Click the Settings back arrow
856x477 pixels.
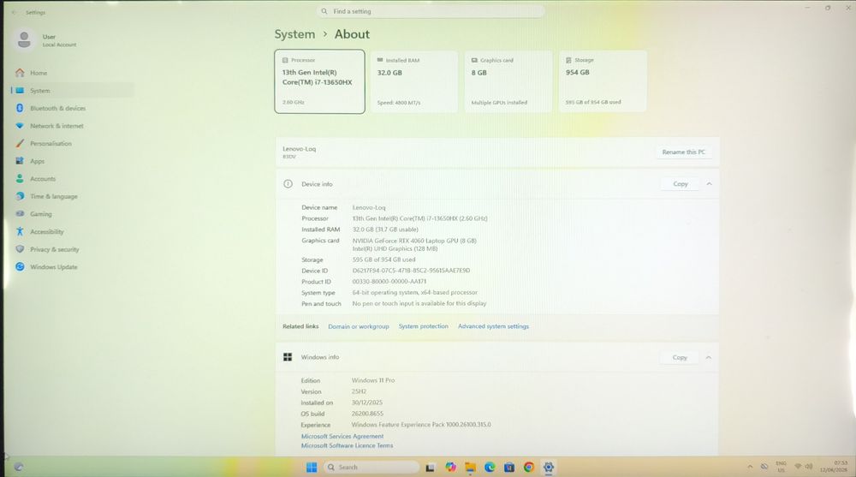pyautogui.click(x=14, y=12)
